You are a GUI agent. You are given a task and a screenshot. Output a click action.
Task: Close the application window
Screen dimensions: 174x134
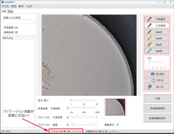click(x=171, y=2)
